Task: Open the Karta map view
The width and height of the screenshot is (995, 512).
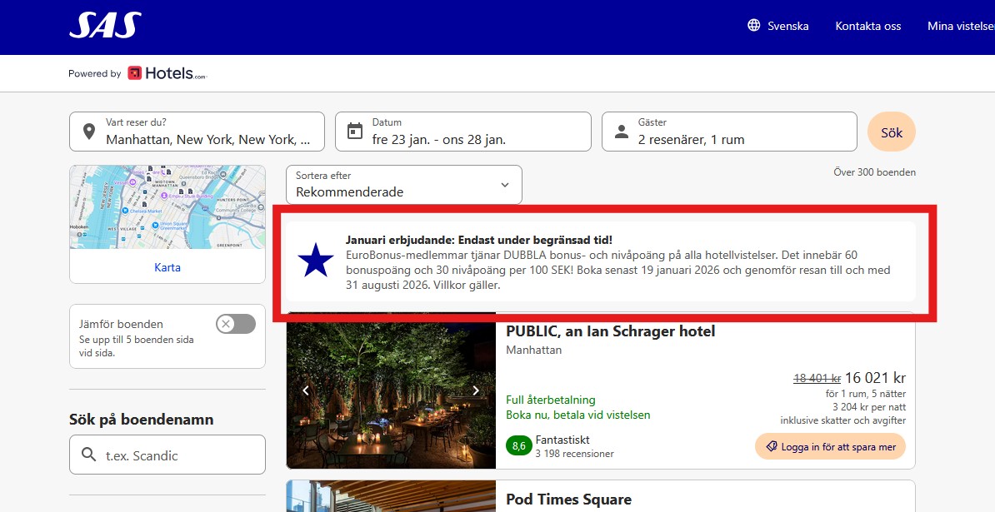Action: click(x=167, y=266)
